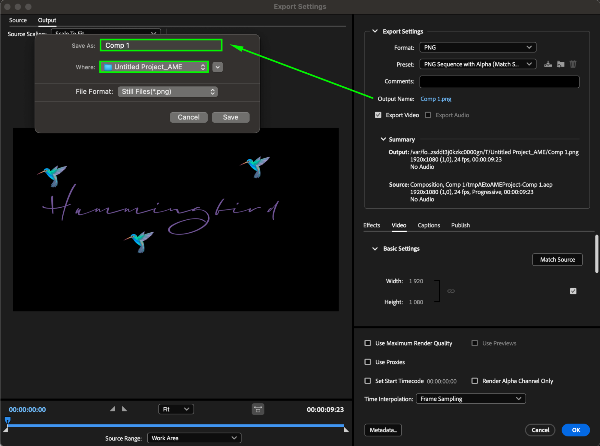This screenshot has width=600, height=446.
Task: Collapse the Summary section
Action: (x=383, y=139)
